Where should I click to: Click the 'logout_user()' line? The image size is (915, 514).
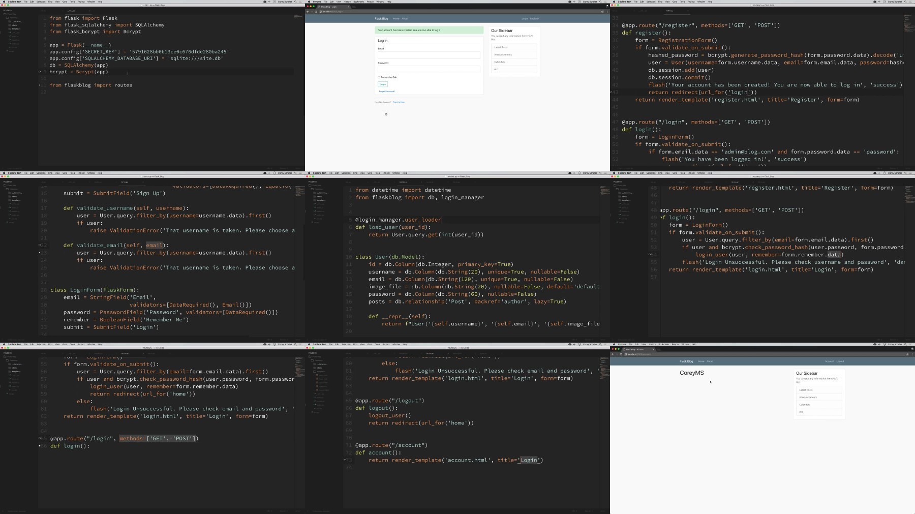click(x=390, y=415)
